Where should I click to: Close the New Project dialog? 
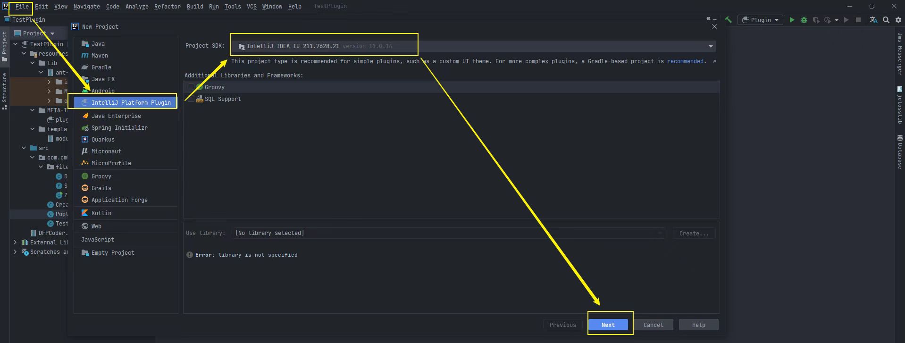tap(714, 26)
